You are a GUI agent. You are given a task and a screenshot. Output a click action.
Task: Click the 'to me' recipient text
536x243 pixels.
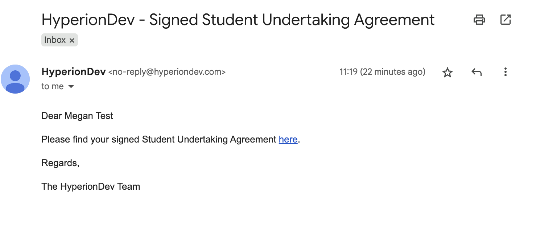[53, 87]
